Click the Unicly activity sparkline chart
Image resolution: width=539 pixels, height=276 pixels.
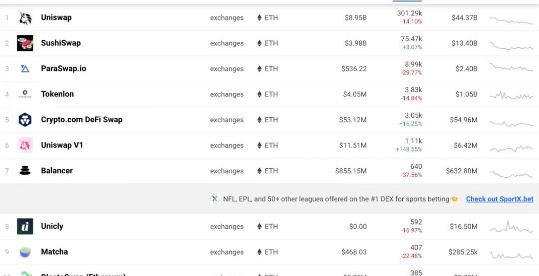click(511, 227)
